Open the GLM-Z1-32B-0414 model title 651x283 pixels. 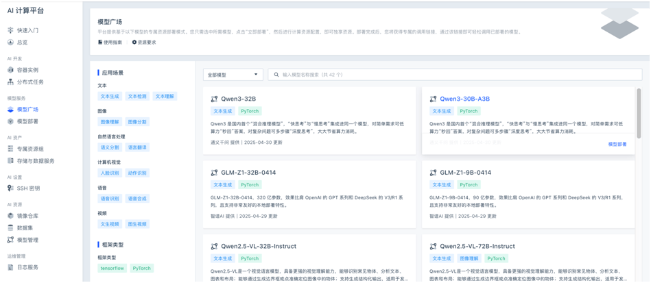249,173
